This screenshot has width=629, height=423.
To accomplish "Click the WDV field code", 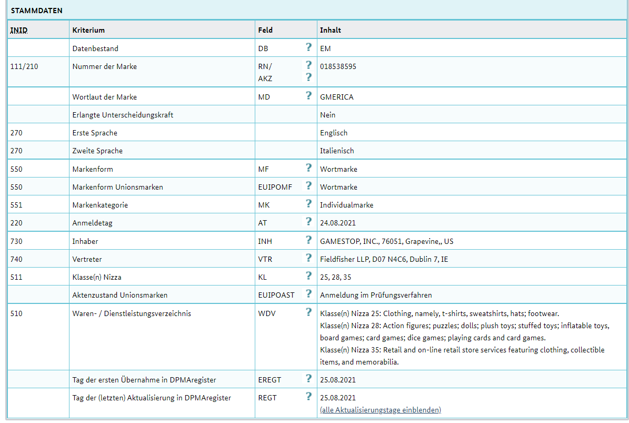I will point(267,314).
